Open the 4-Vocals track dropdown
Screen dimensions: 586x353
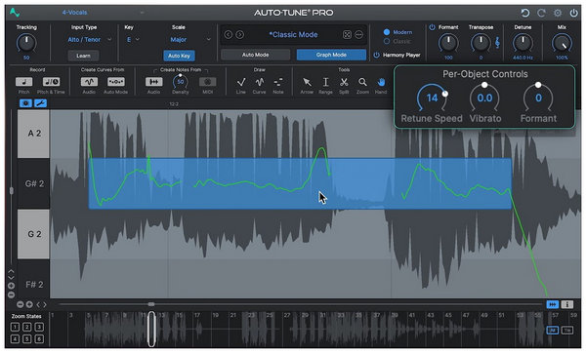click(103, 13)
